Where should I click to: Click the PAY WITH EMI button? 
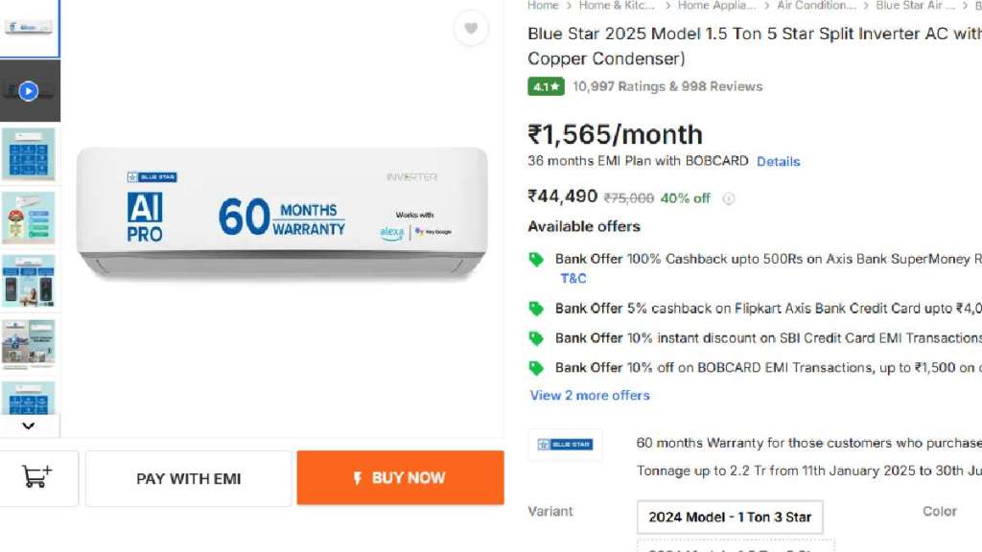189,478
